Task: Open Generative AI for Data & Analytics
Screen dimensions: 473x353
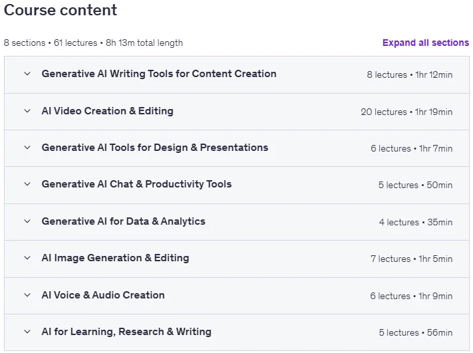Action: click(123, 221)
